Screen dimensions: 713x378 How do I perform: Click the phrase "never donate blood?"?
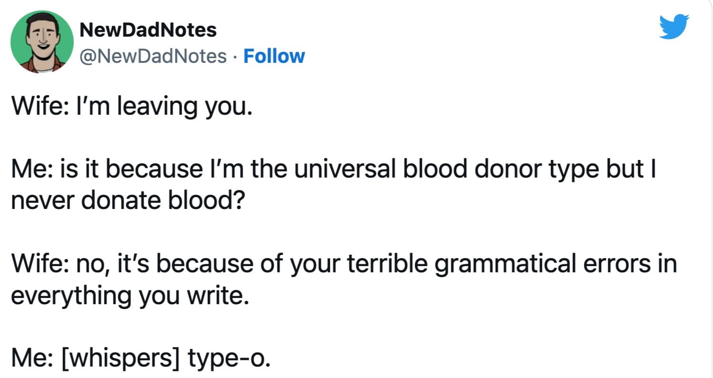(127, 201)
